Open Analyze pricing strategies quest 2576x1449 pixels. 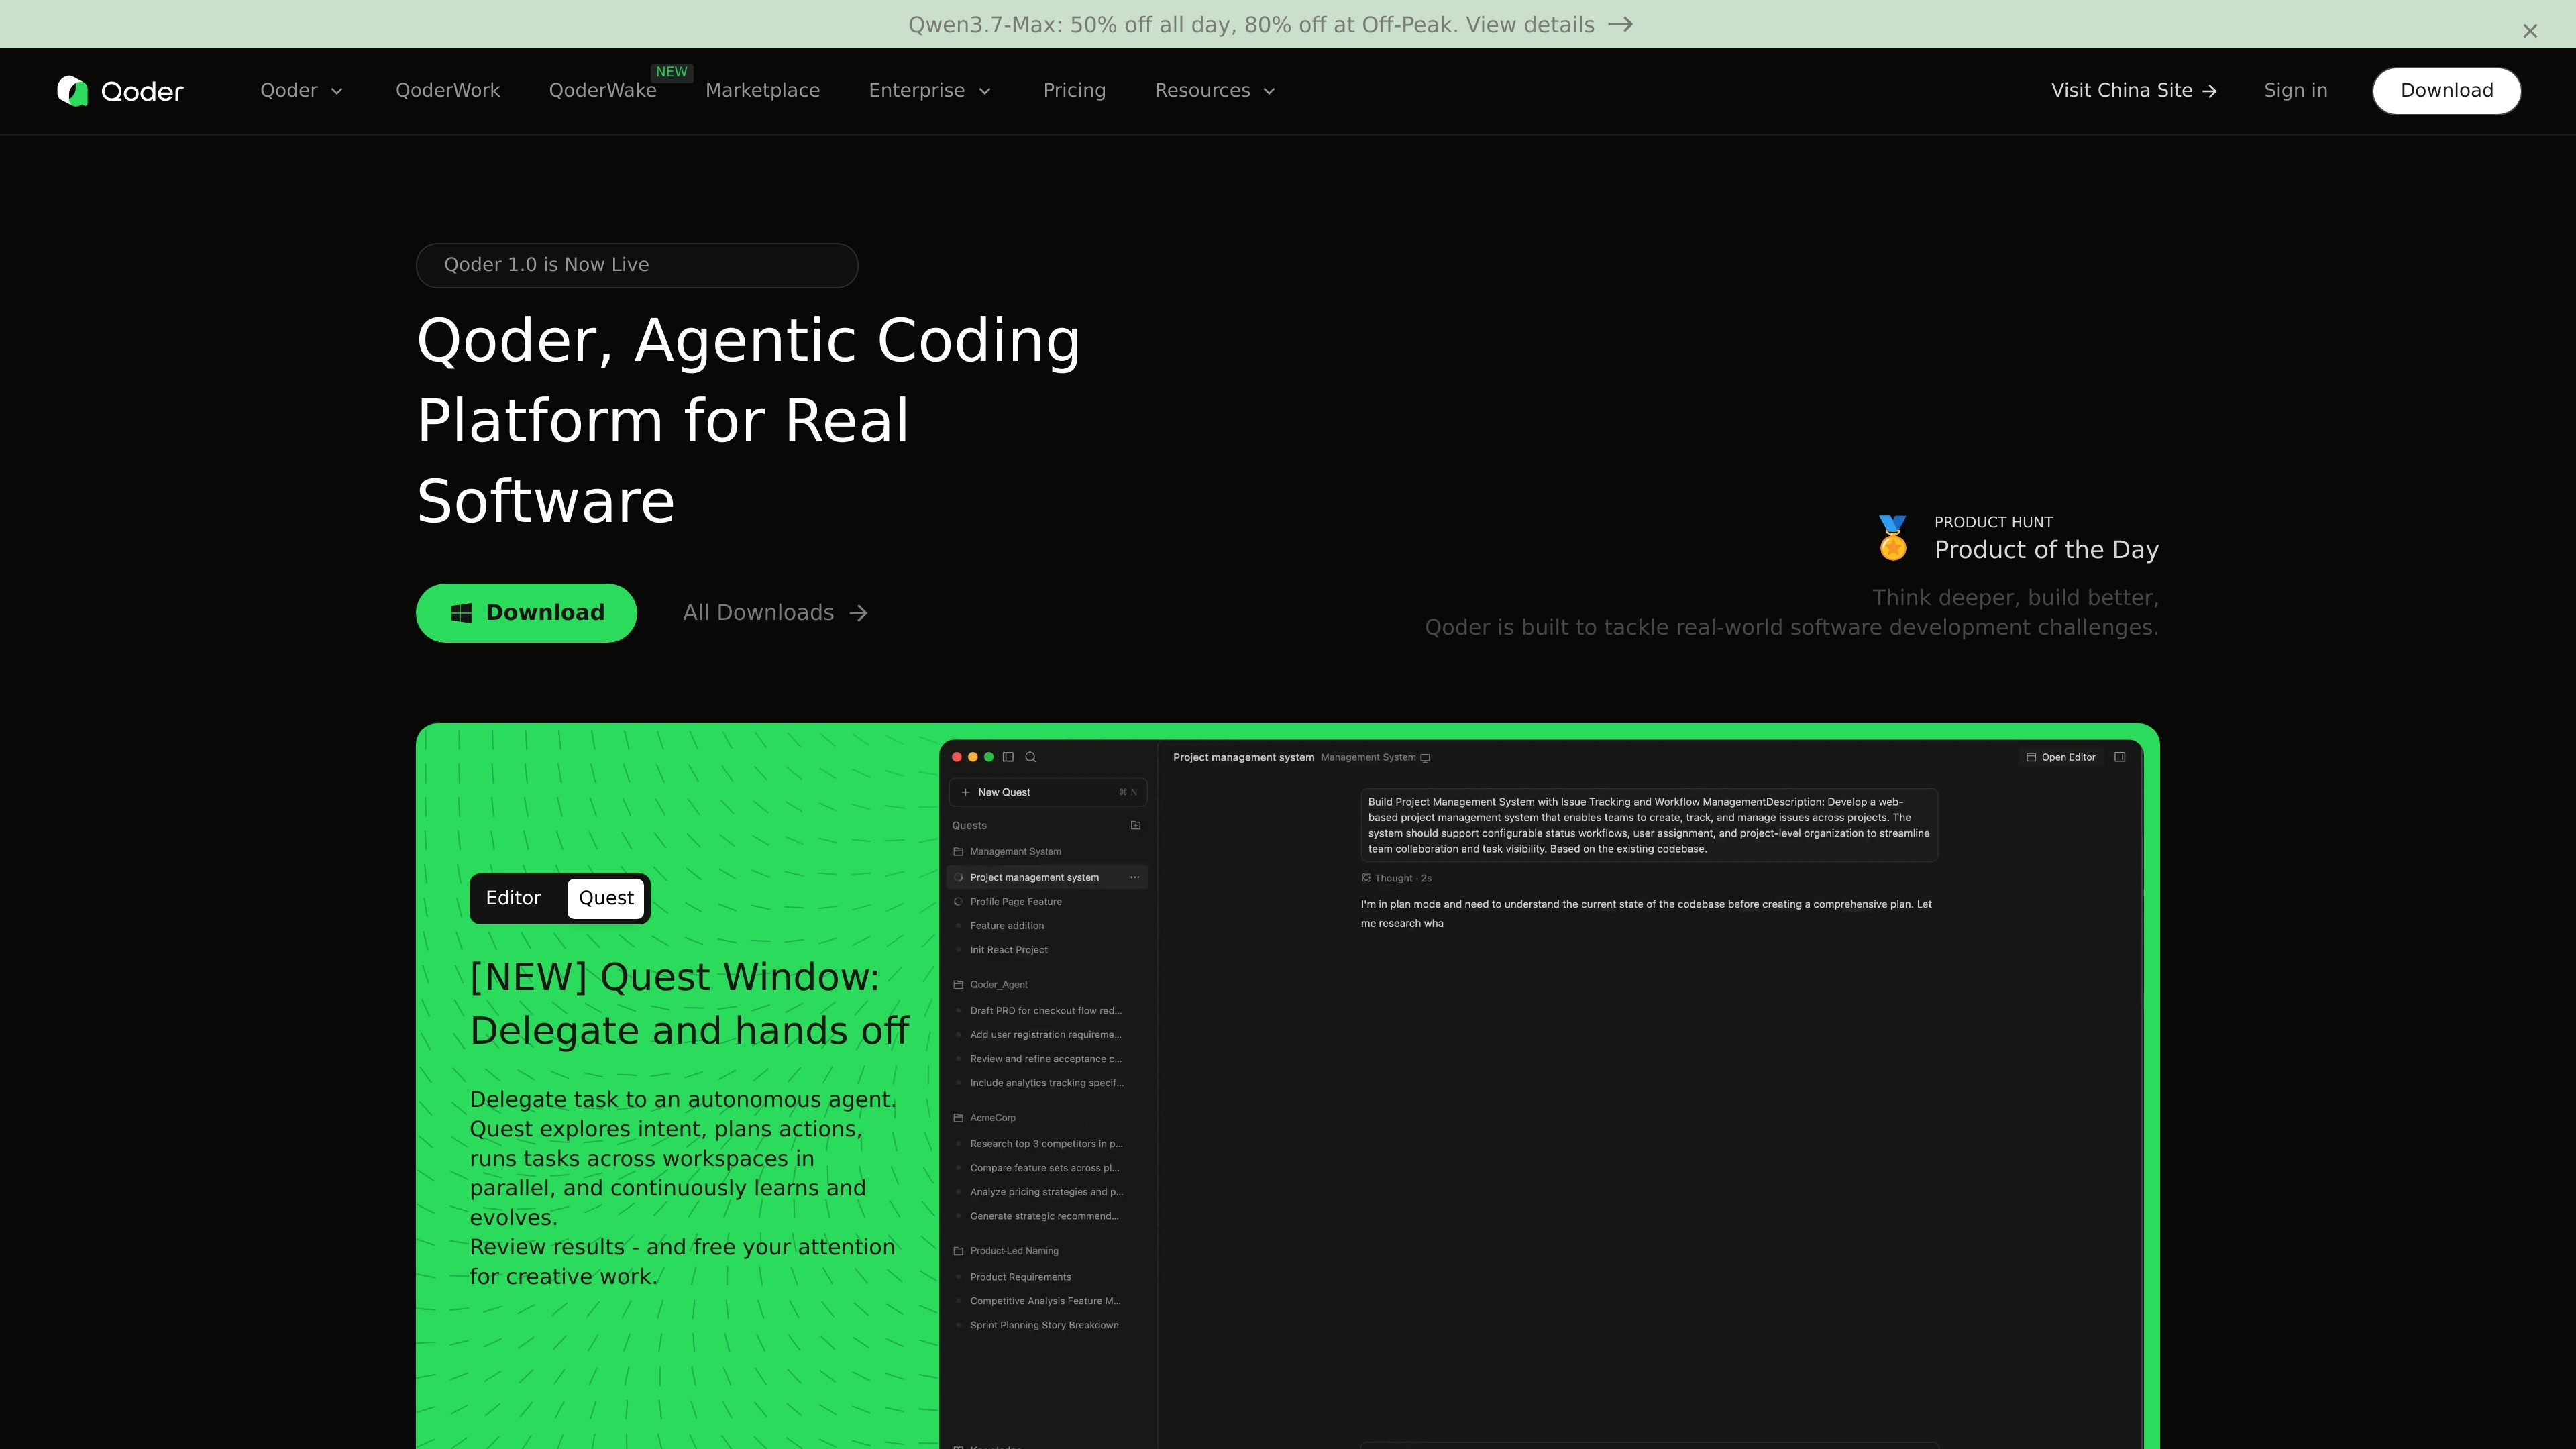[x=1047, y=1191]
